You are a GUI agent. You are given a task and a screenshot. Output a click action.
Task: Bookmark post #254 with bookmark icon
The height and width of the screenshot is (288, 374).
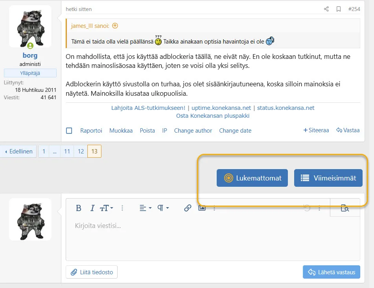pos(339,9)
